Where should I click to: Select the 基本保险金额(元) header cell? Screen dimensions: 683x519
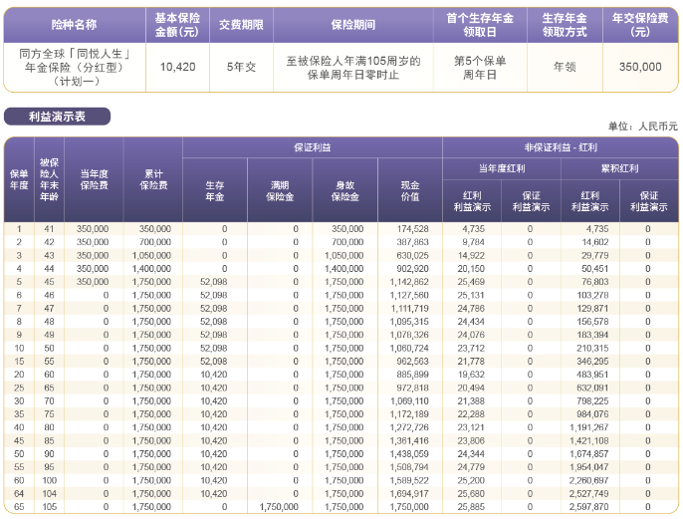point(177,25)
